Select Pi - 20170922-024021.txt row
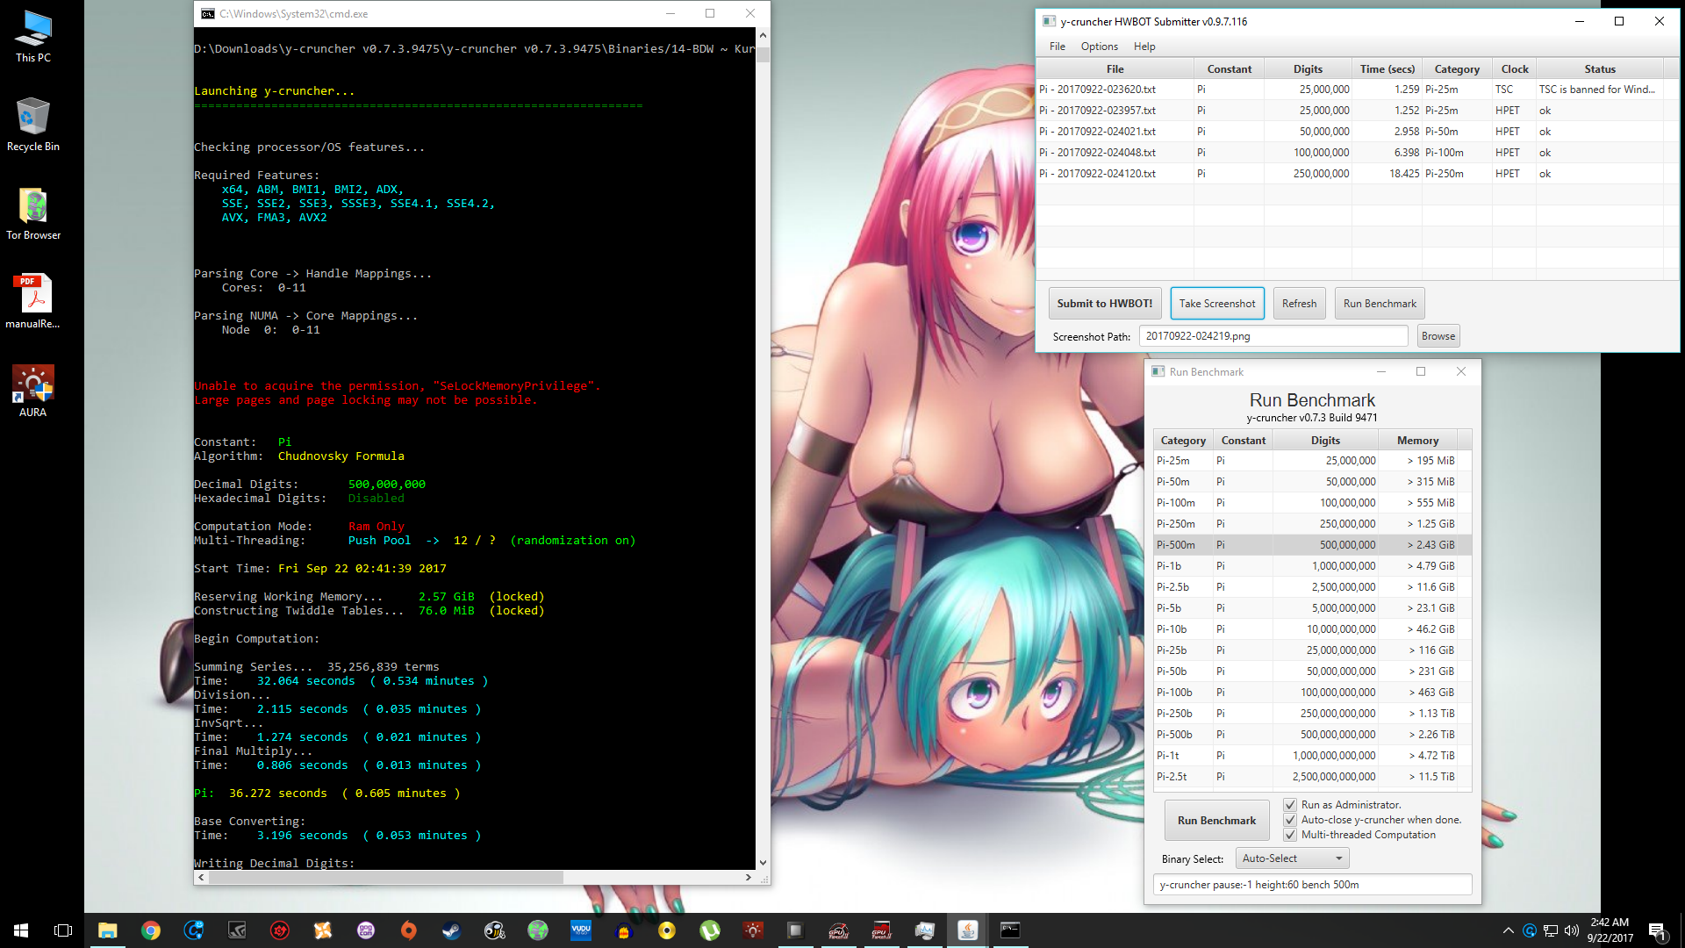The width and height of the screenshot is (1685, 948). coord(1357,132)
